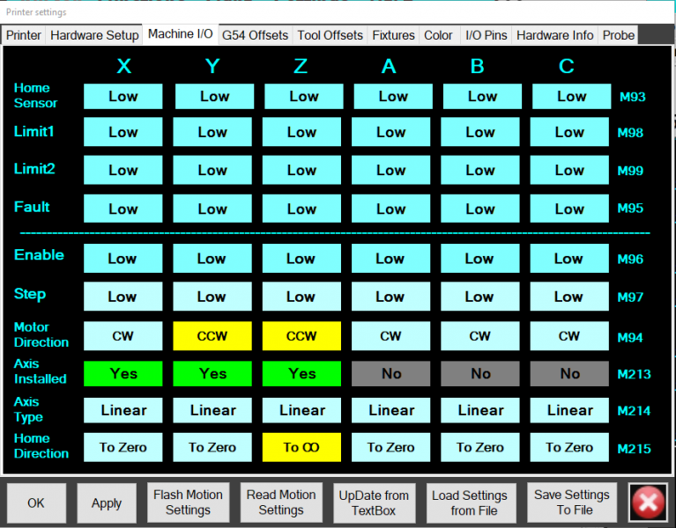Open the Fixtures tab
676x528 pixels.
tap(394, 35)
